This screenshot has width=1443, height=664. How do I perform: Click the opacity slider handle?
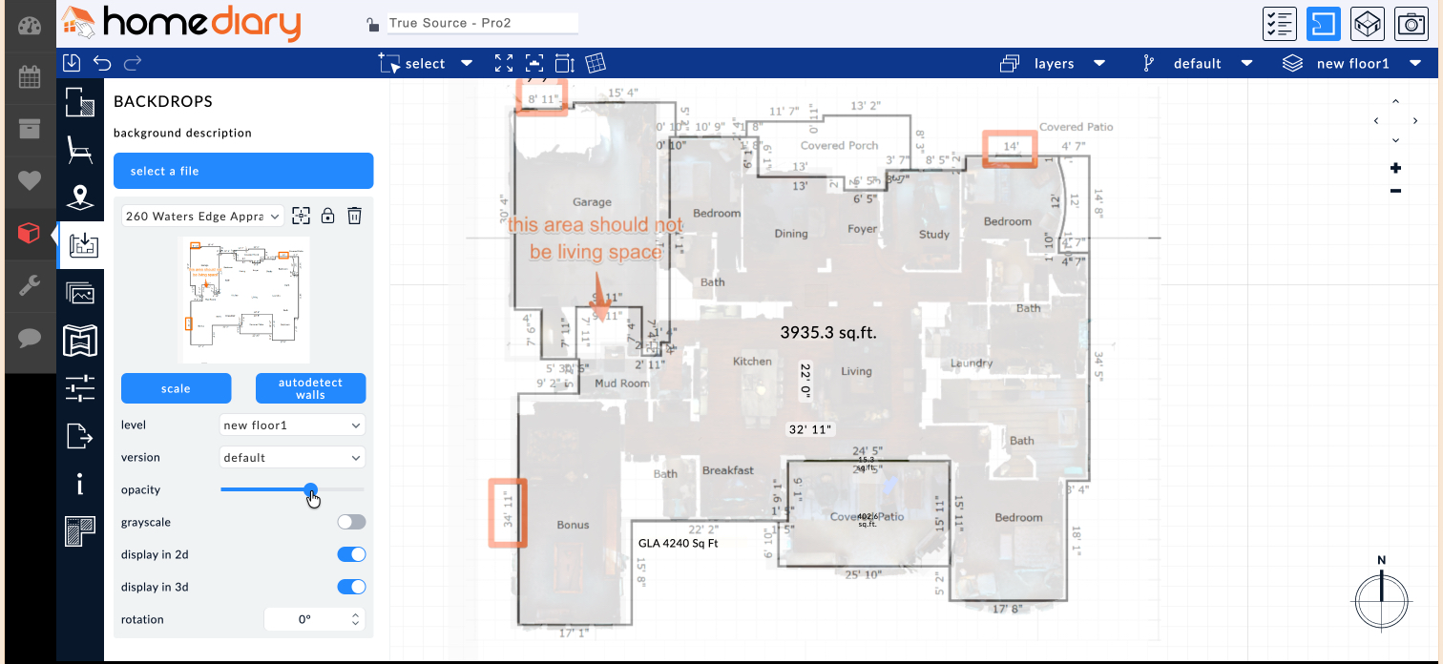(310, 489)
